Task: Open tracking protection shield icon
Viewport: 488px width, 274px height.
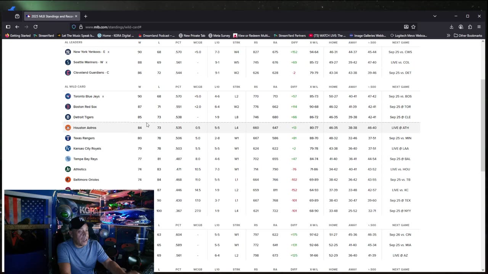Action: click(74, 27)
